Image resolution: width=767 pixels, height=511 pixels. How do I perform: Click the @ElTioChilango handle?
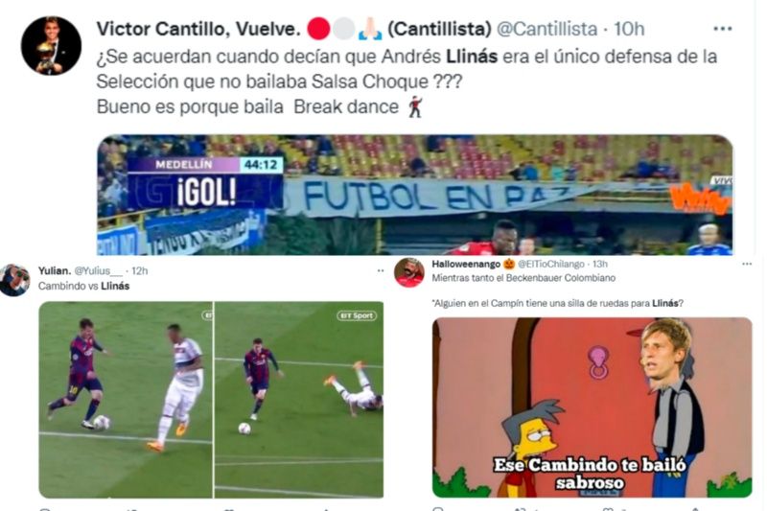(x=550, y=264)
